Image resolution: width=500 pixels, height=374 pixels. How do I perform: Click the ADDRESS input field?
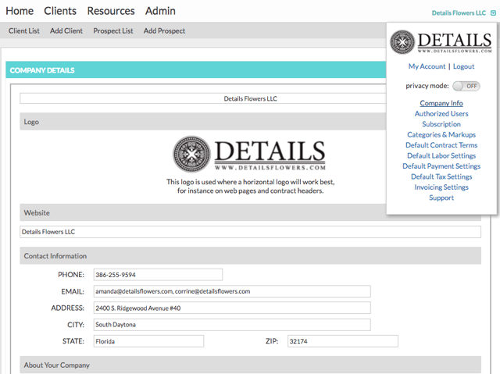point(232,308)
